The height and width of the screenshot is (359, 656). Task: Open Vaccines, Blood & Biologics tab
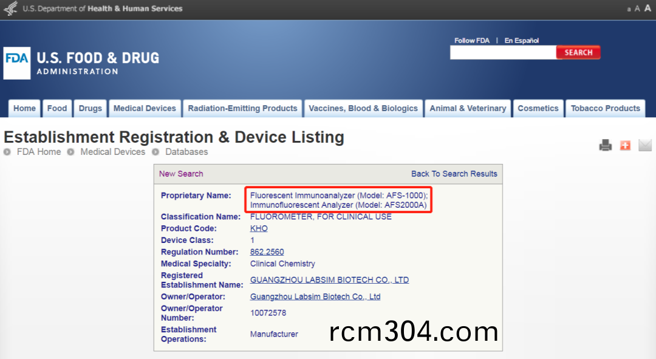(x=363, y=108)
